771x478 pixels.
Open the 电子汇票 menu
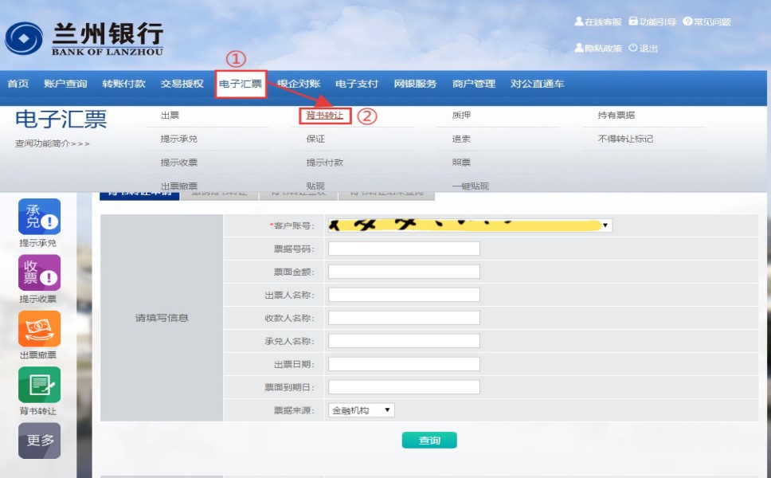[x=241, y=84]
